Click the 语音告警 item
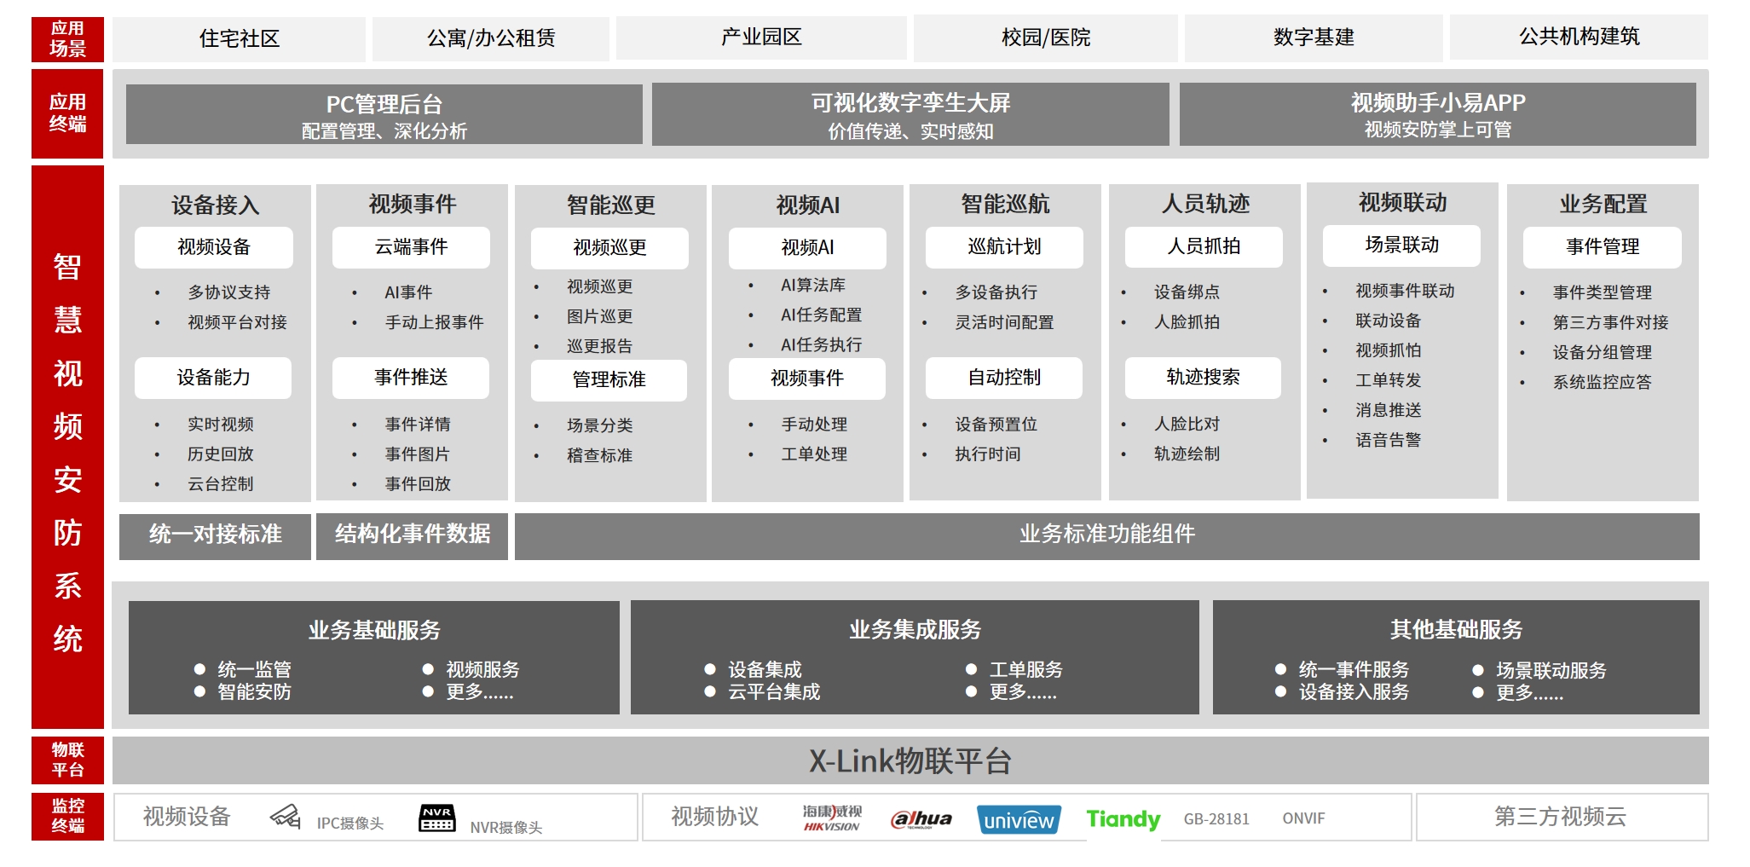Image resolution: width=1750 pixels, height=867 pixels. (1389, 440)
